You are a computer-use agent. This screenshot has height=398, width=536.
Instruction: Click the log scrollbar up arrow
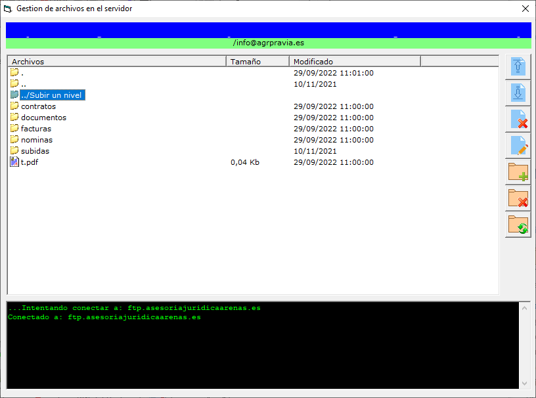(x=524, y=307)
